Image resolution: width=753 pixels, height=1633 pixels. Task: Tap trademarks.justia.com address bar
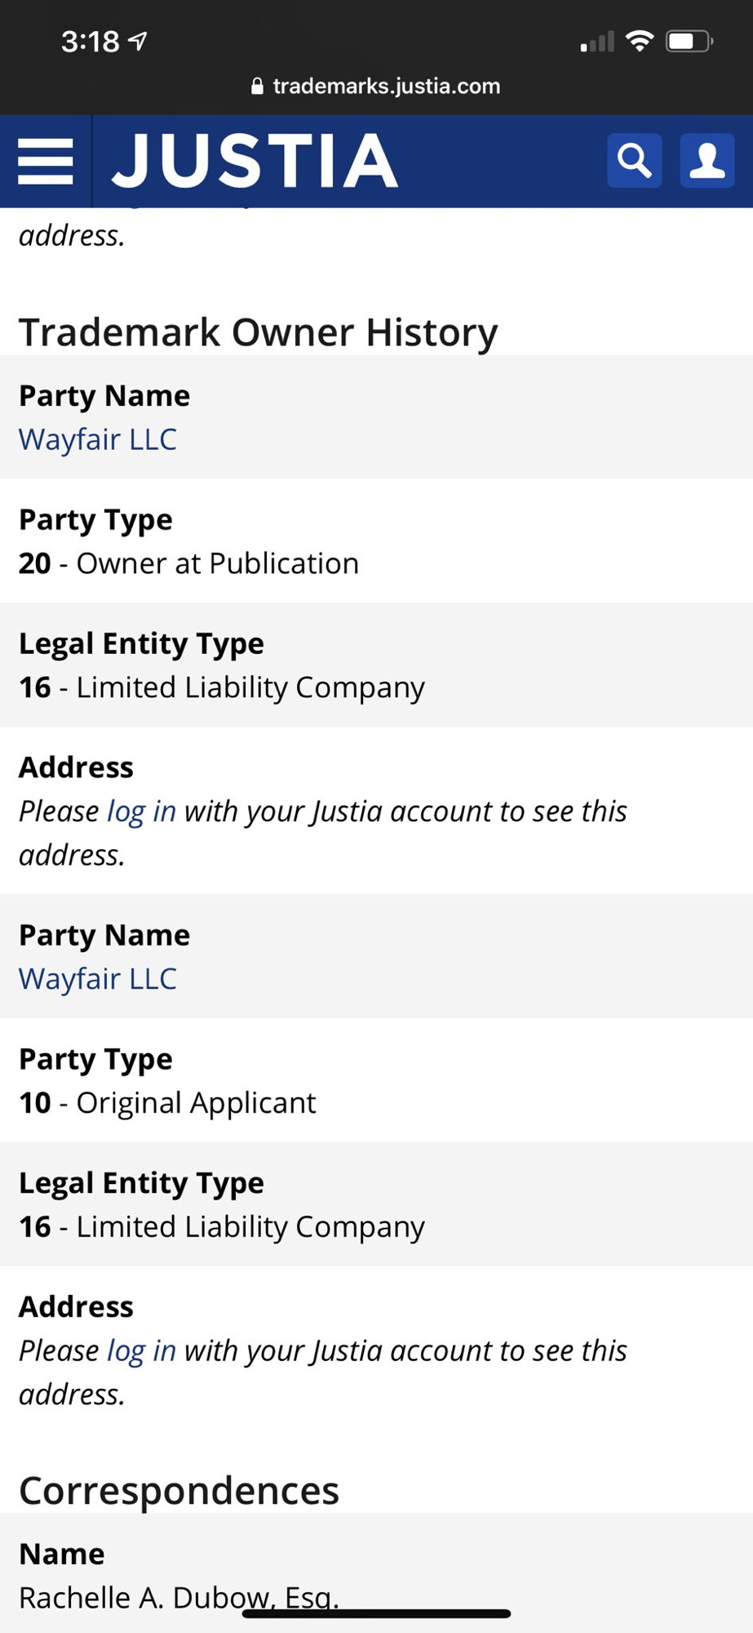(386, 87)
